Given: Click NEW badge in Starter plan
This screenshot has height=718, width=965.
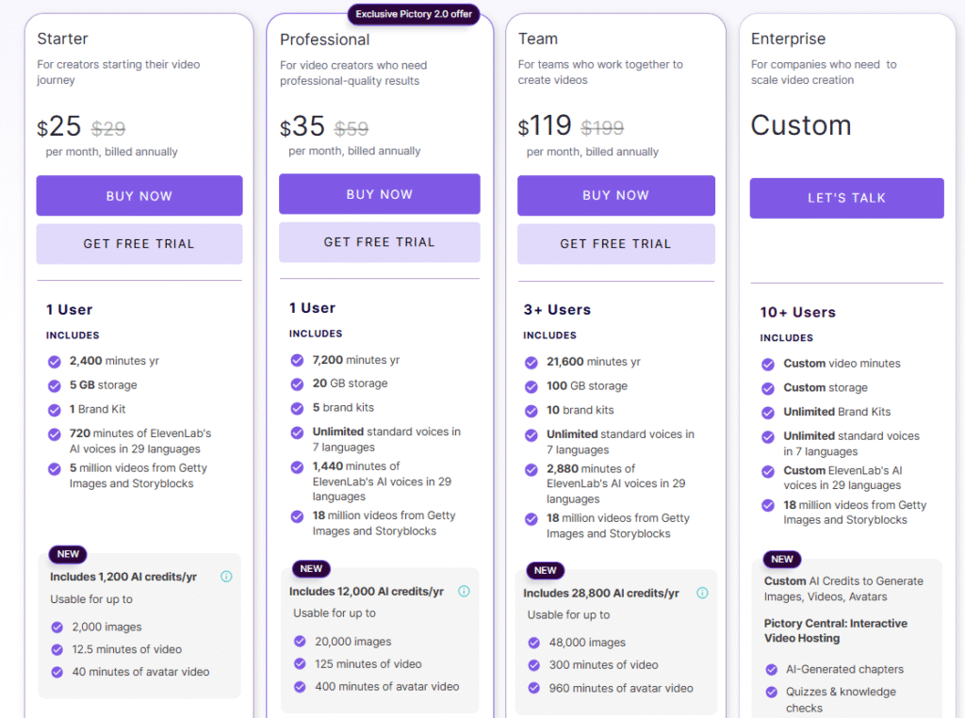Looking at the screenshot, I should click(x=68, y=554).
